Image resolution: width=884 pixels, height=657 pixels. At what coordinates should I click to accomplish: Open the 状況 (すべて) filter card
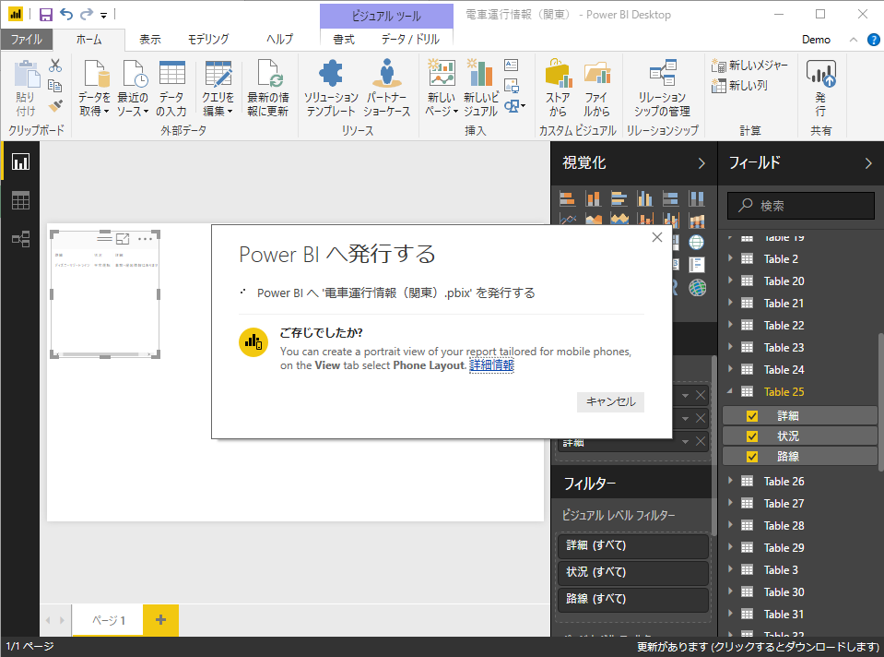pos(632,572)
